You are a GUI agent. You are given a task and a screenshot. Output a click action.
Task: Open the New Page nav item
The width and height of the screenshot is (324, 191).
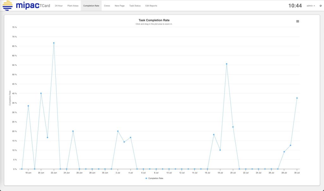120,6
